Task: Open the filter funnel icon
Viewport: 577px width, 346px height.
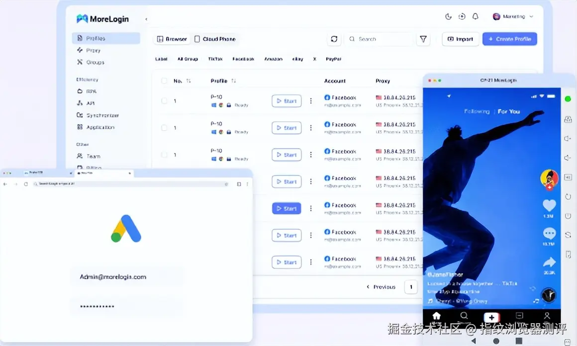Action: coord(423,39)
